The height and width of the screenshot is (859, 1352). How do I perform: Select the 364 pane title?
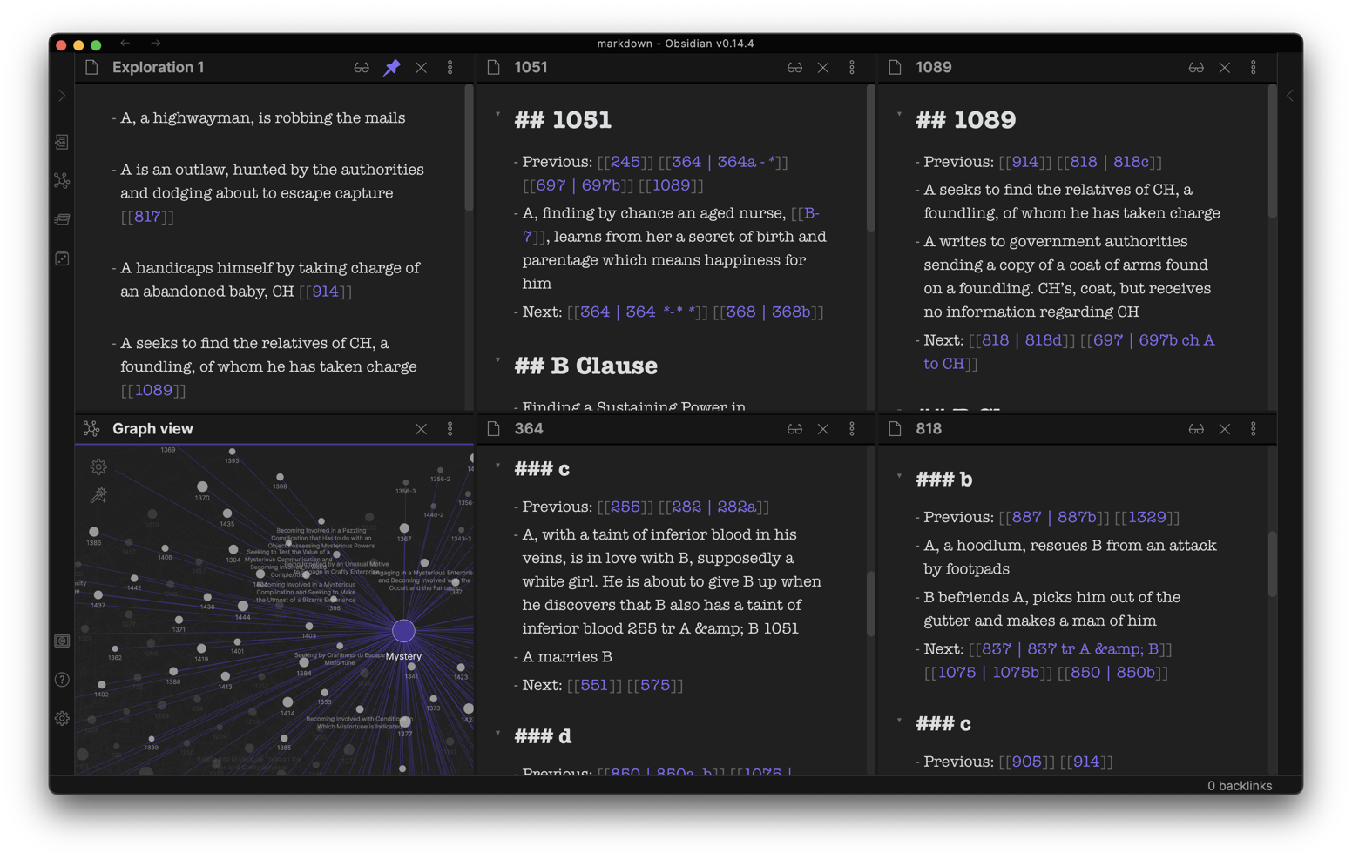tap(529, 429)
